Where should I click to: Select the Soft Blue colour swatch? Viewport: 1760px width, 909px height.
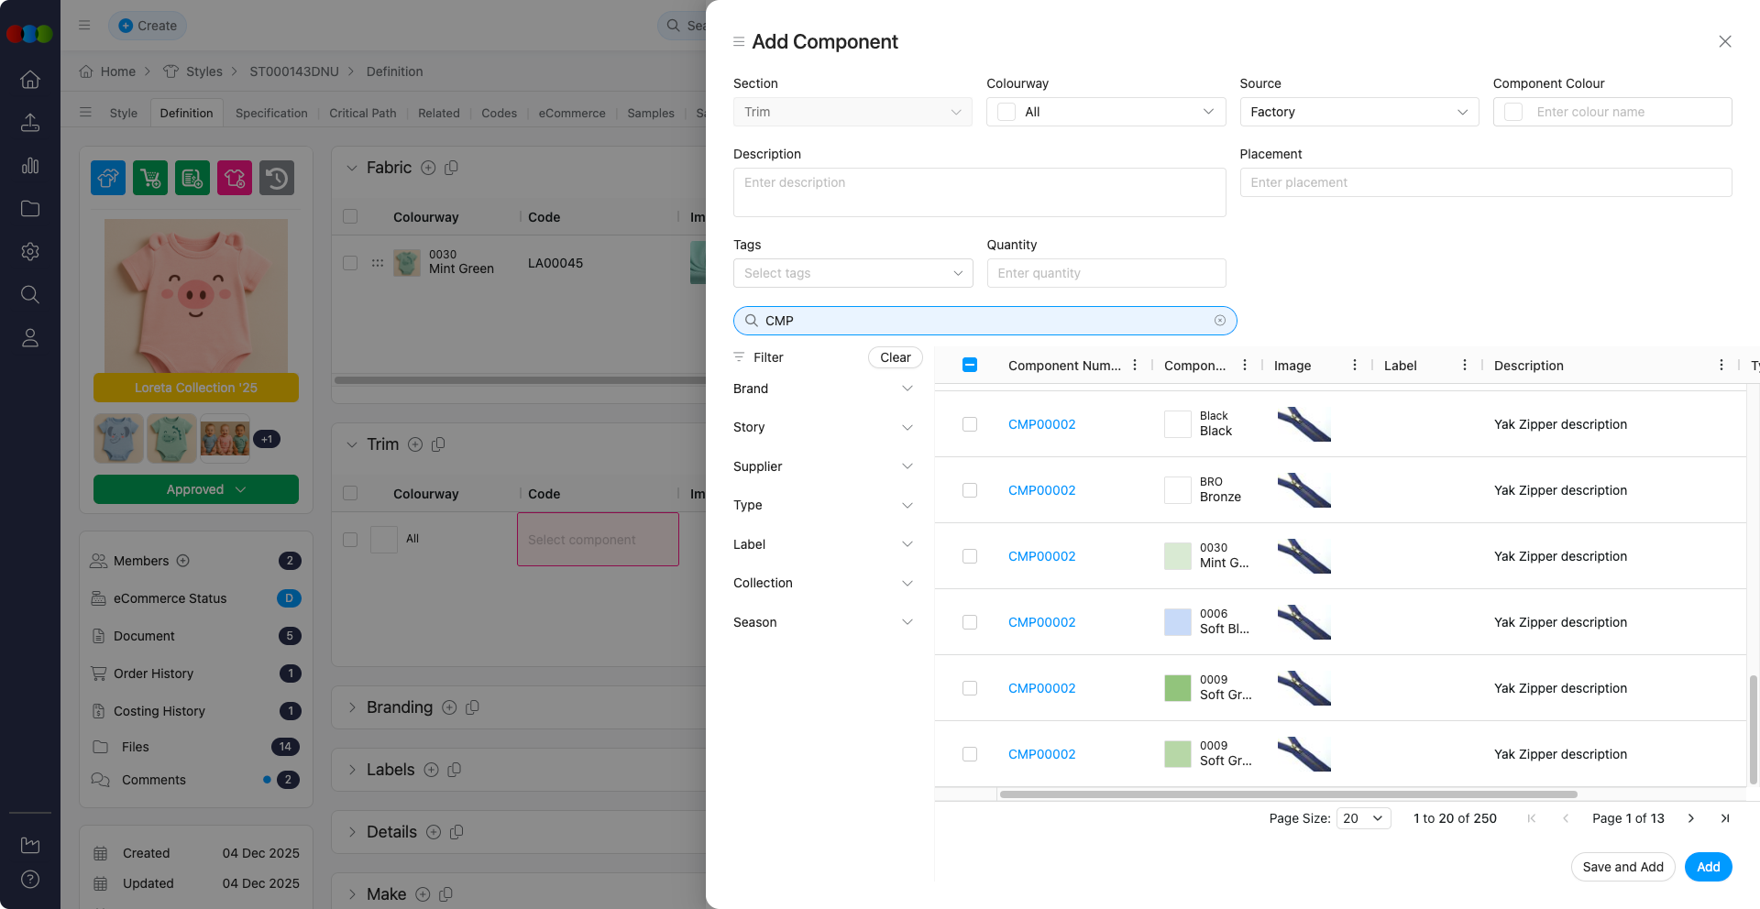point(1177,622)
